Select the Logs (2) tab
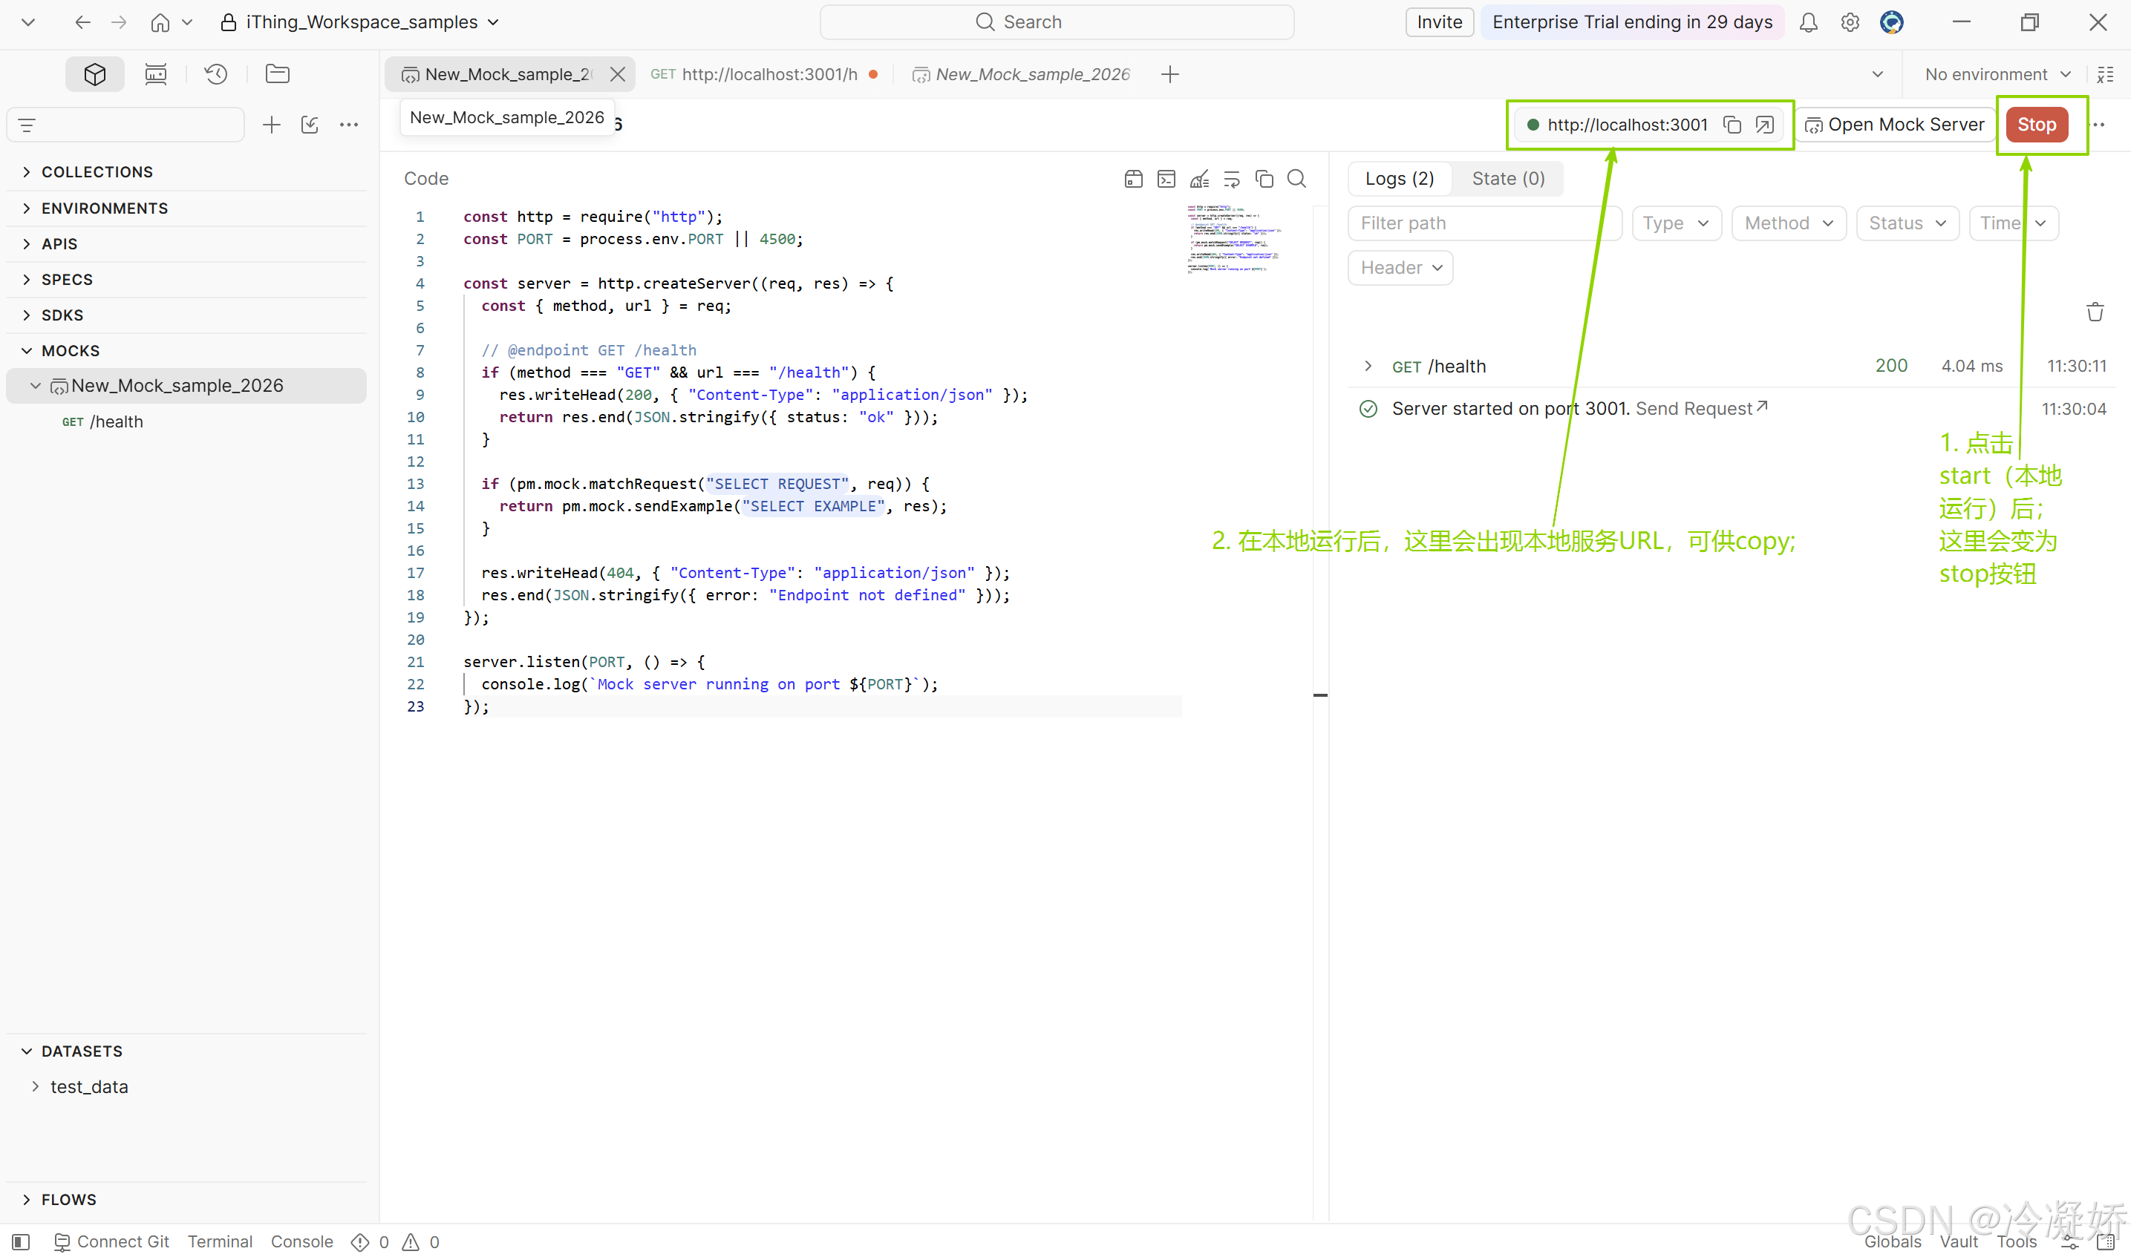 point(1399,179)
